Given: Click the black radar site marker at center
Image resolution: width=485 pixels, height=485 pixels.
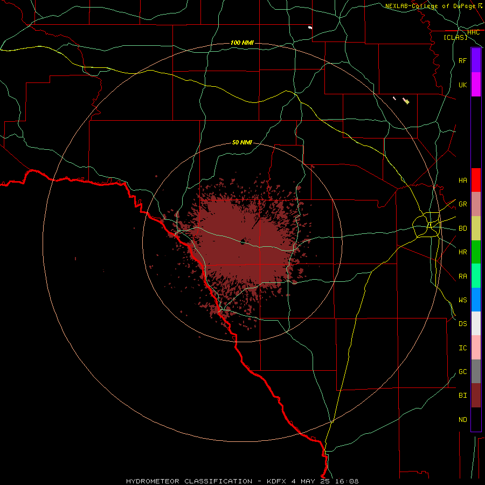Looking at the screenshot, I should click(x=243, y=241).
